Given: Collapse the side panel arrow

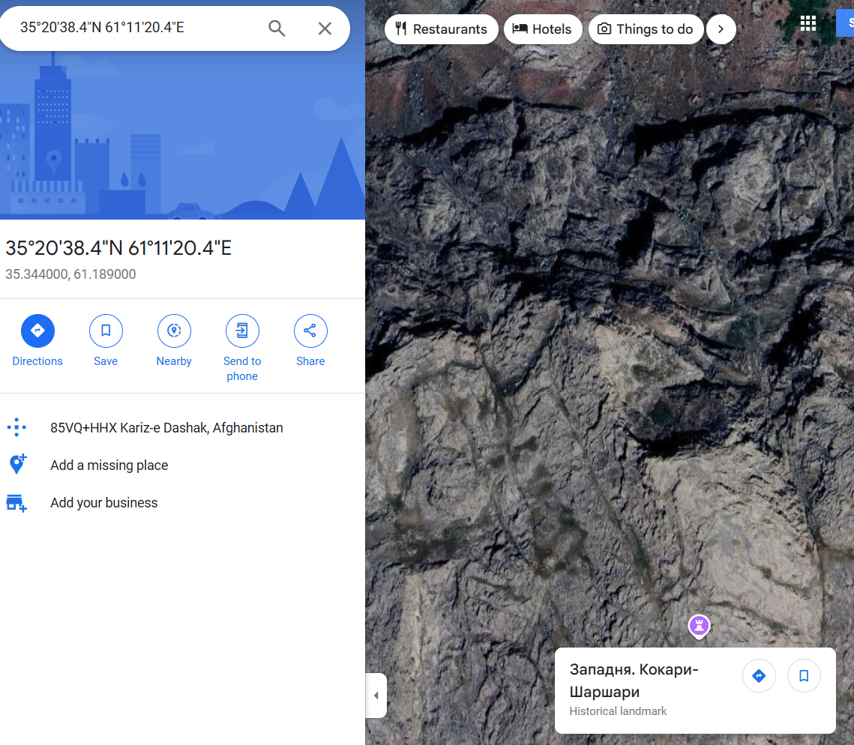Looking at the screenshot, I should [x=376, y=696].
